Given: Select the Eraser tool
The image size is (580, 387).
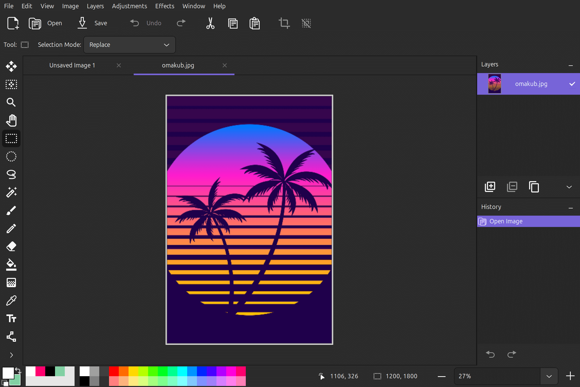Looking at the screenshot, I should point(11,247).
